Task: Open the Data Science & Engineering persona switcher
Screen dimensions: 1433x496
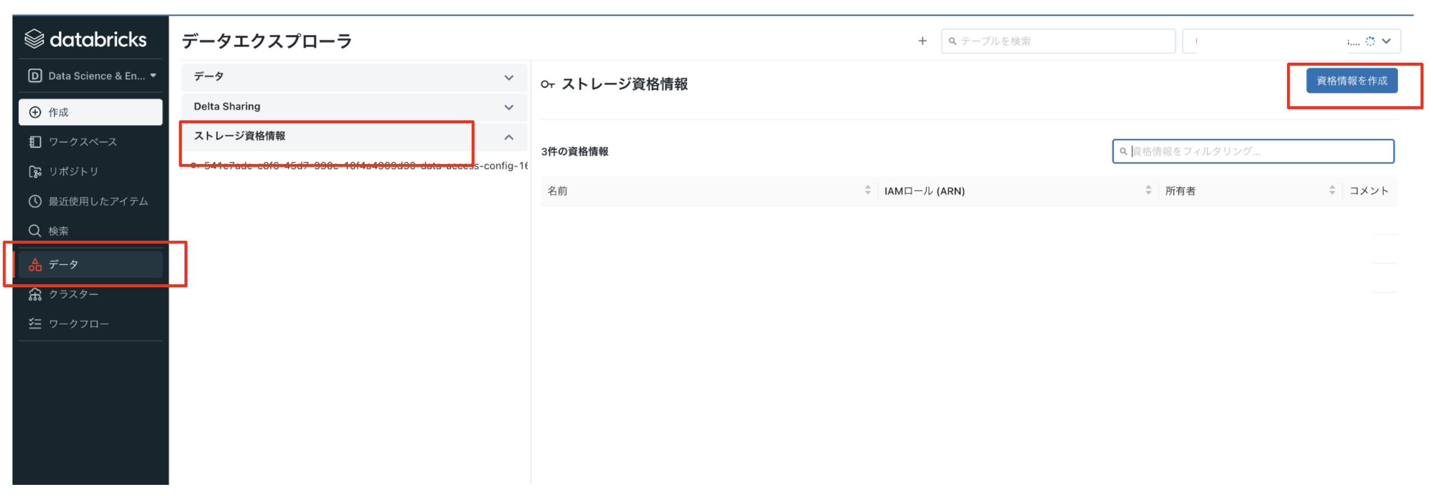Action: click(x=92, y=75)
